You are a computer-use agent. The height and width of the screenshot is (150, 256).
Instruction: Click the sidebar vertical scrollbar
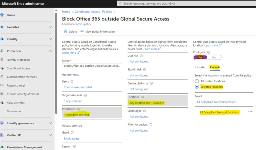click(56, 63)
